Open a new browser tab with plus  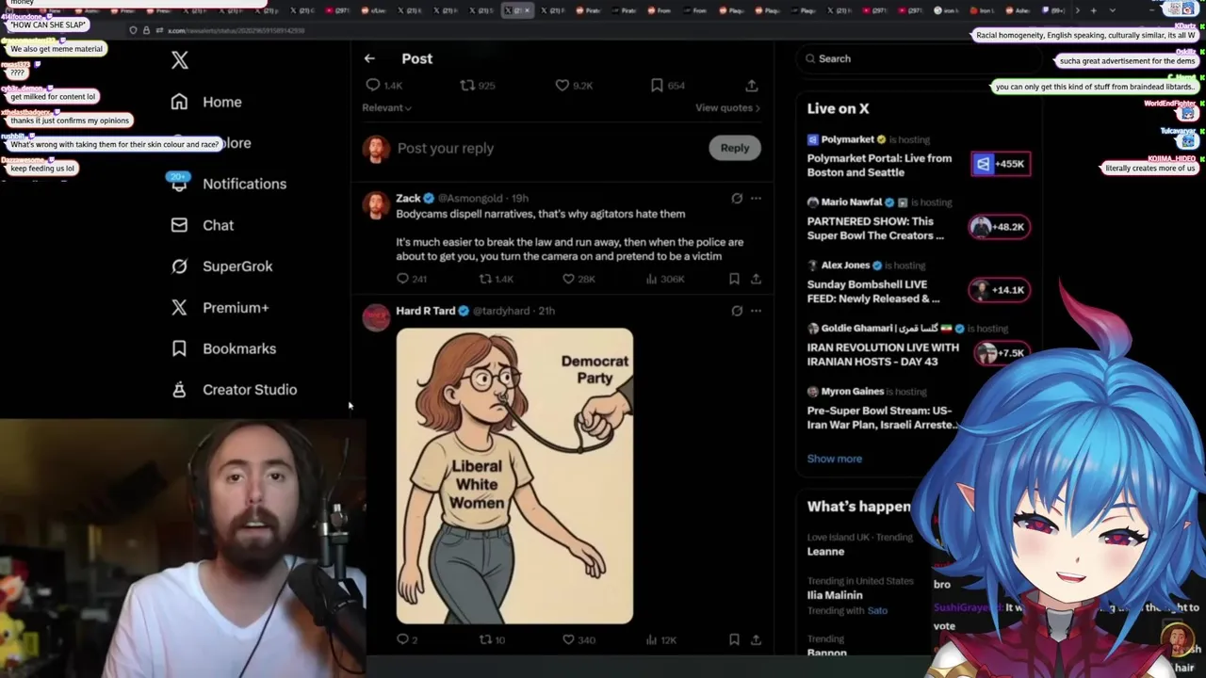(x=1093, y=10)
